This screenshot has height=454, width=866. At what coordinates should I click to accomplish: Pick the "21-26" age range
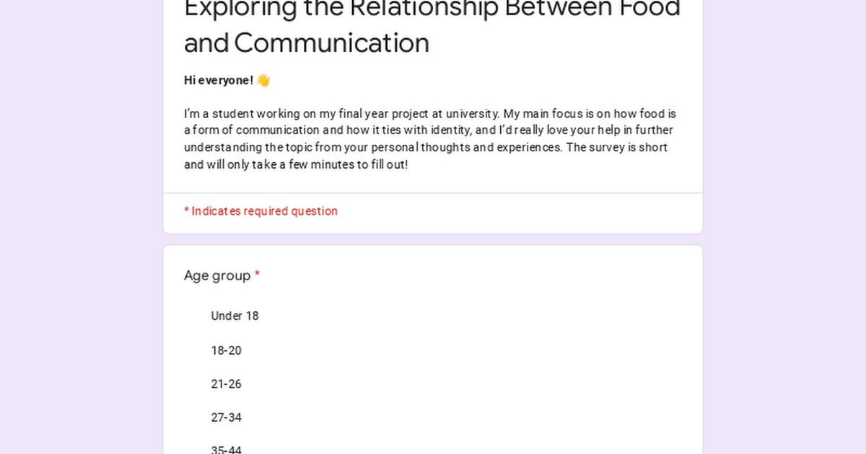tap(226, 384)
